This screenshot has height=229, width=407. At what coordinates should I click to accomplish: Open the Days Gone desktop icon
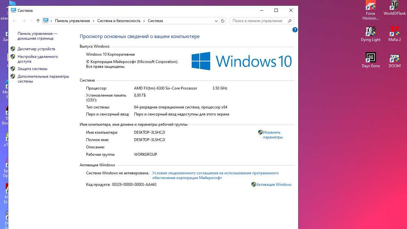pos(371,60)
